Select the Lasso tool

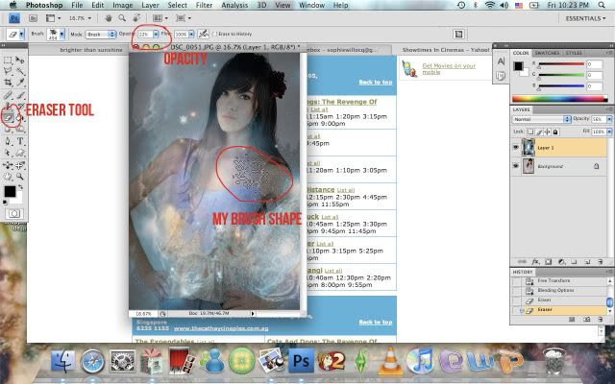tap(8, 71)
